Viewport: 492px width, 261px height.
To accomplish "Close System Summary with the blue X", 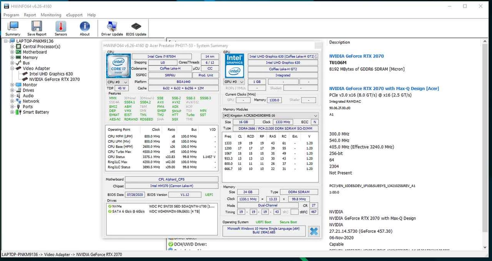I will coord(314,231).
